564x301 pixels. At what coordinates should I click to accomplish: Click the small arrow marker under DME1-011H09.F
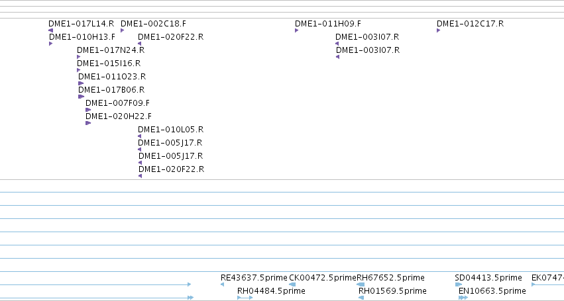click(297, 30)
